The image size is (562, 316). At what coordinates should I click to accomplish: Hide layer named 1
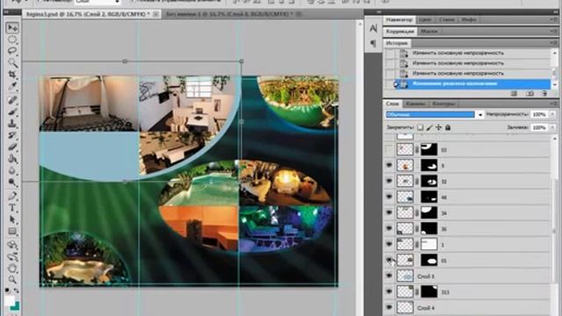pyautogui.click(x=389, y=244)
